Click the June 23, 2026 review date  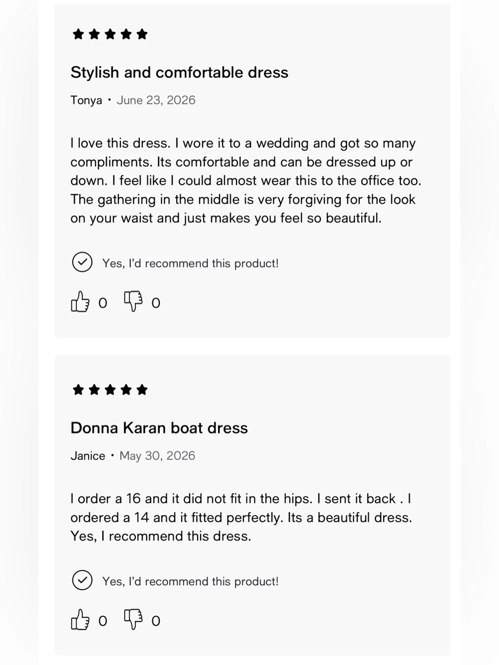pos(156,100)
